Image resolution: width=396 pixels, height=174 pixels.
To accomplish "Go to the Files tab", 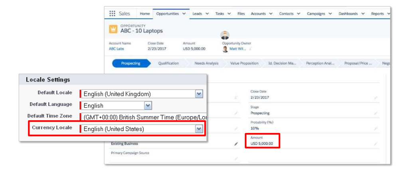I will [241, 14].
